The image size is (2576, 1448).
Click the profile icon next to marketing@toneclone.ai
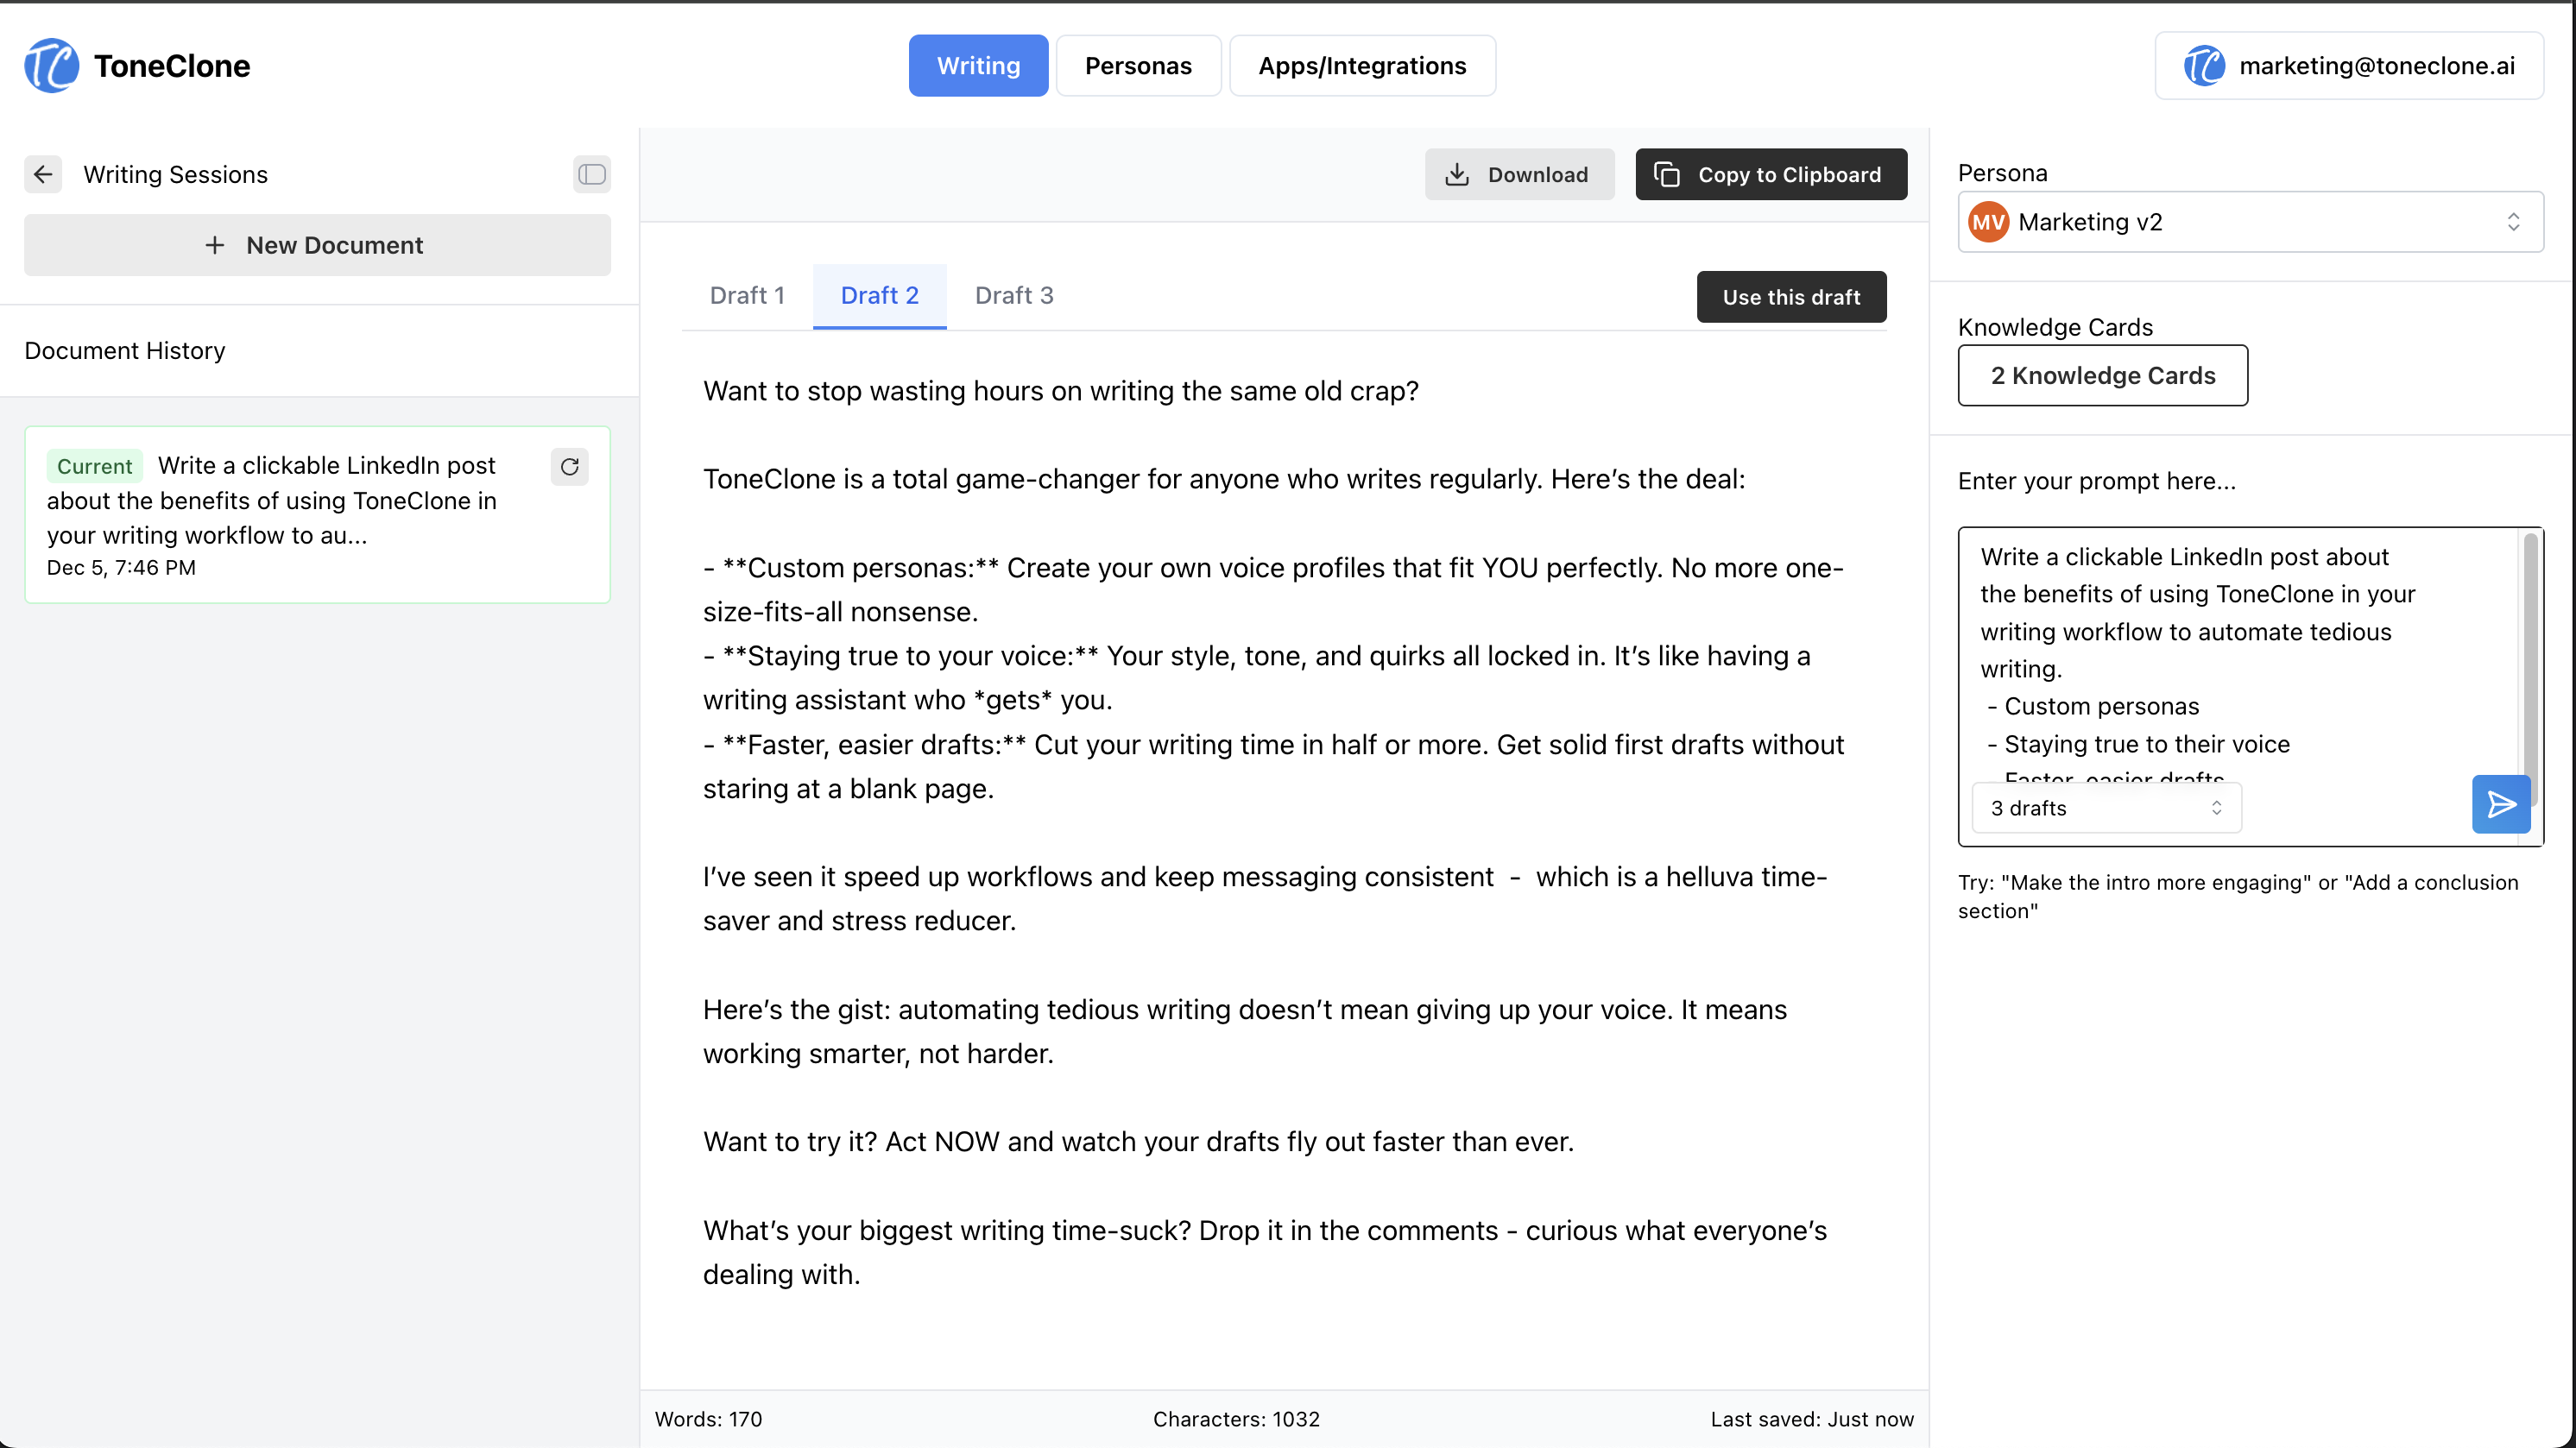2205,65
